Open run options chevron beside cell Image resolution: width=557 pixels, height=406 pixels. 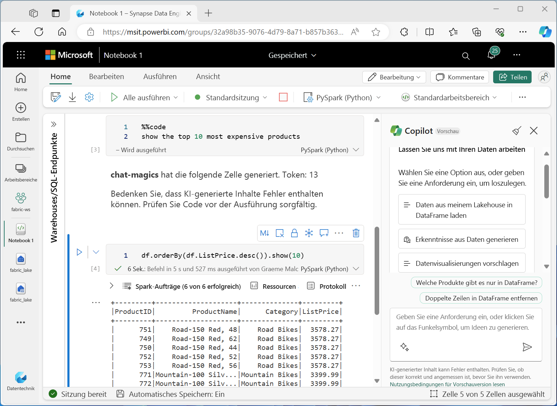point(96,252)
